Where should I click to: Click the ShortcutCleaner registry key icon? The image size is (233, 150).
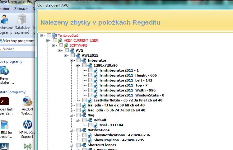[x=84, y=145]
